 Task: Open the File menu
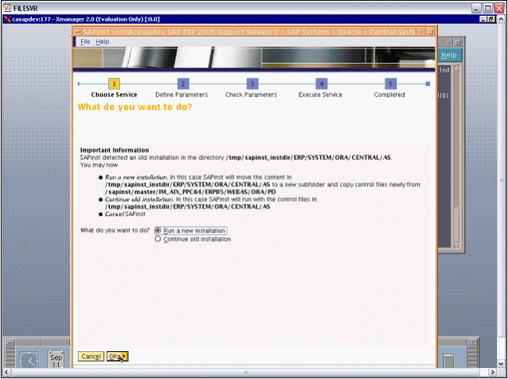84,41
